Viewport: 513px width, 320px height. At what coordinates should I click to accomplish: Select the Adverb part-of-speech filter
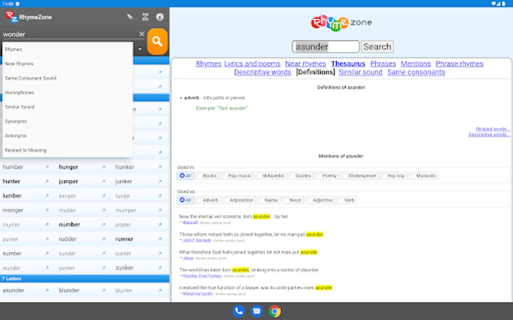(208, 200)
